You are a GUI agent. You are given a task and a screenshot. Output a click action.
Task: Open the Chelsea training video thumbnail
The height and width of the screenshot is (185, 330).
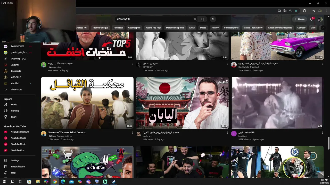pos(277,162)
